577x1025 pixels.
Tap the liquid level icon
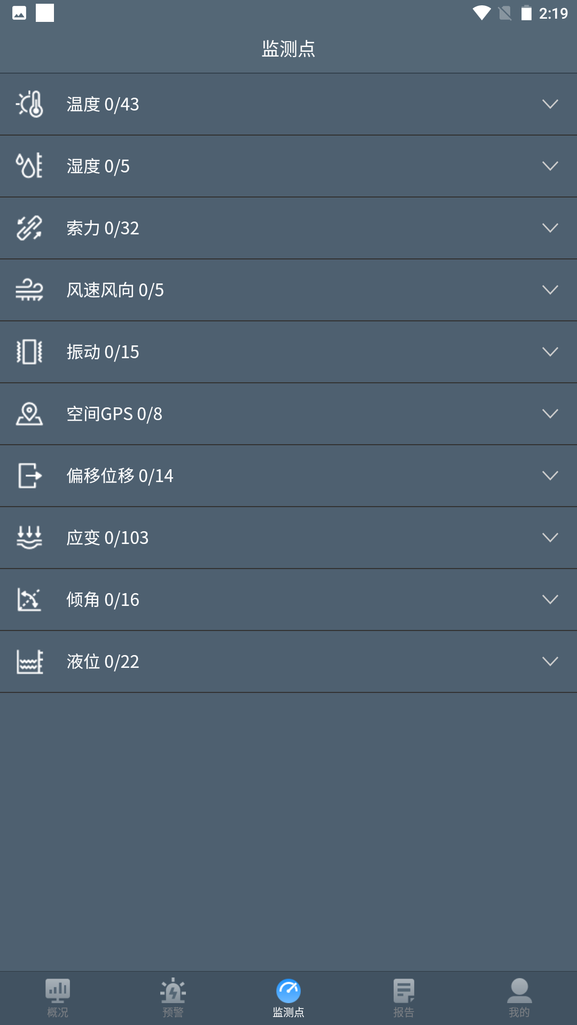coord(29,661)
